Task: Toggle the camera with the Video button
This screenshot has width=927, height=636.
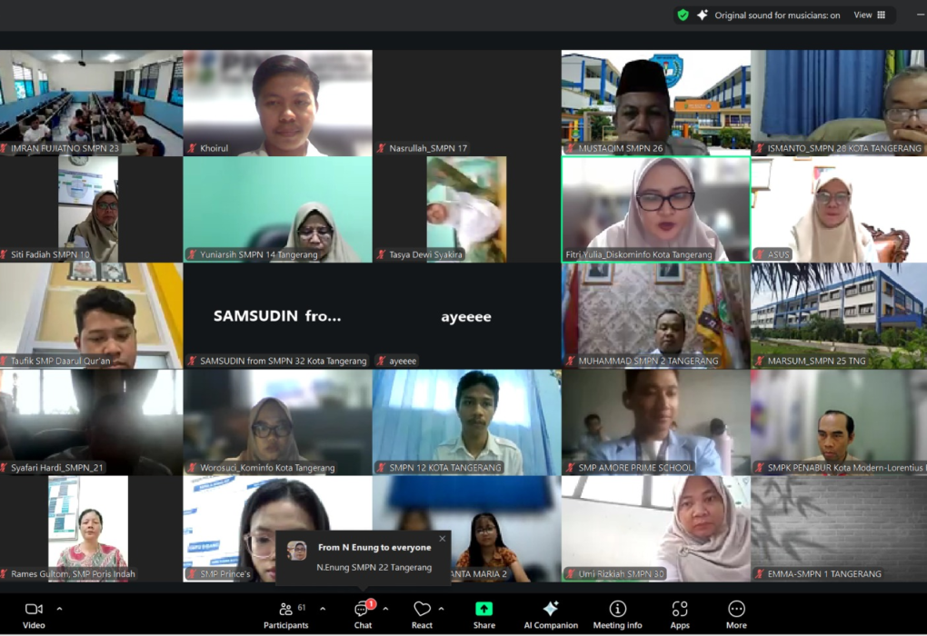Action: [x=34, y=613]
